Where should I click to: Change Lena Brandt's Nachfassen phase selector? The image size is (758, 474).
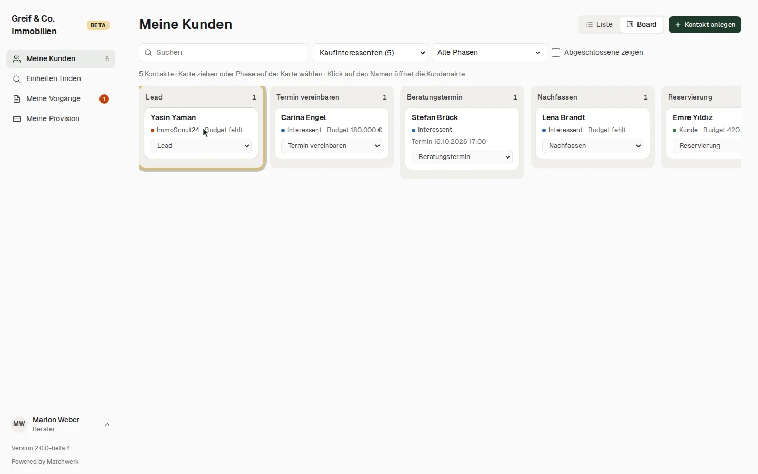coord(593,146)
